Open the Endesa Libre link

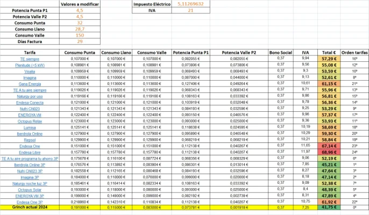30,153
